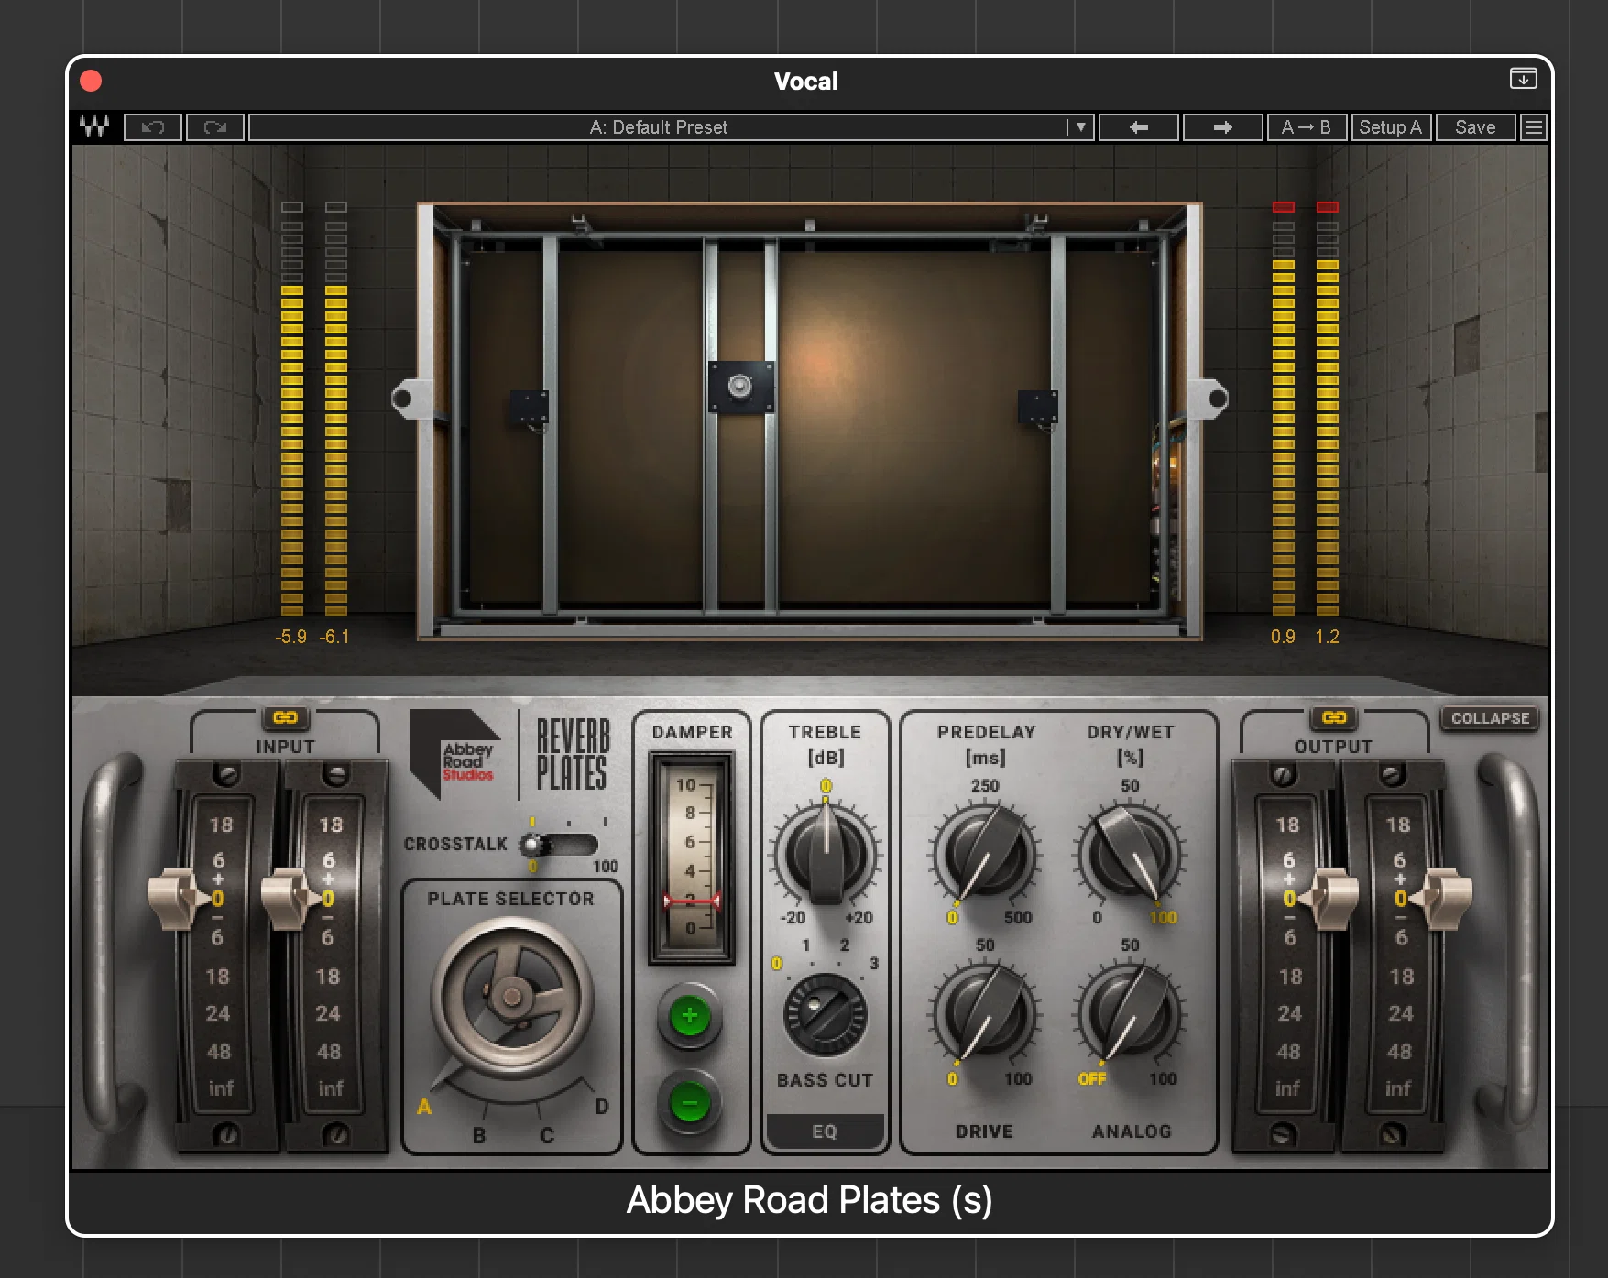This screenshot has height=1278, width=1608.
Task: Click the Dry/Wet knob
Action: [1131, 855]
